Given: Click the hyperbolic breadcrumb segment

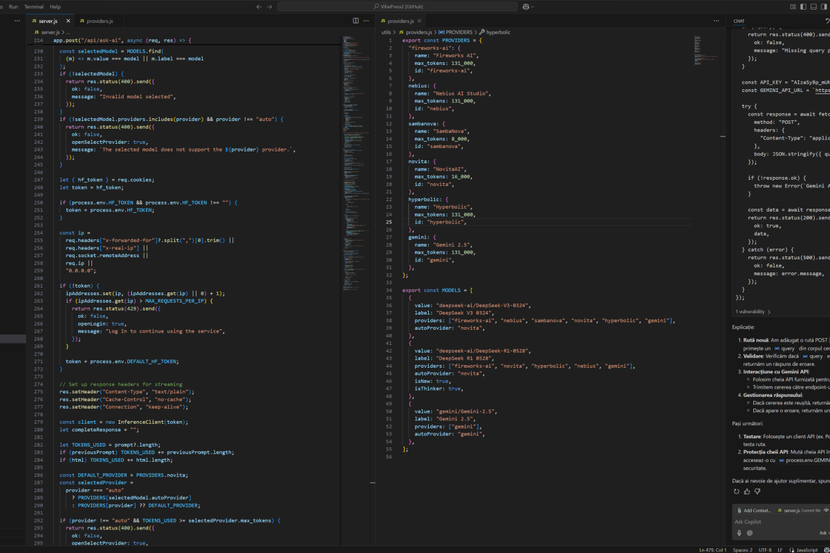Looking at the screenshot, I should (x=495, y=32).
